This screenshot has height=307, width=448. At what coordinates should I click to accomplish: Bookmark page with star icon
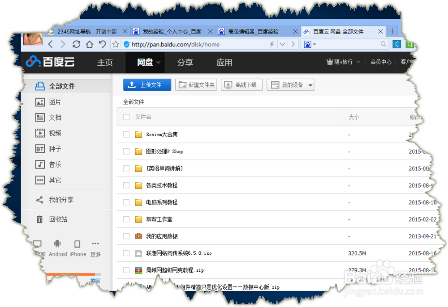pyautogui.click(x=116, y=44)
